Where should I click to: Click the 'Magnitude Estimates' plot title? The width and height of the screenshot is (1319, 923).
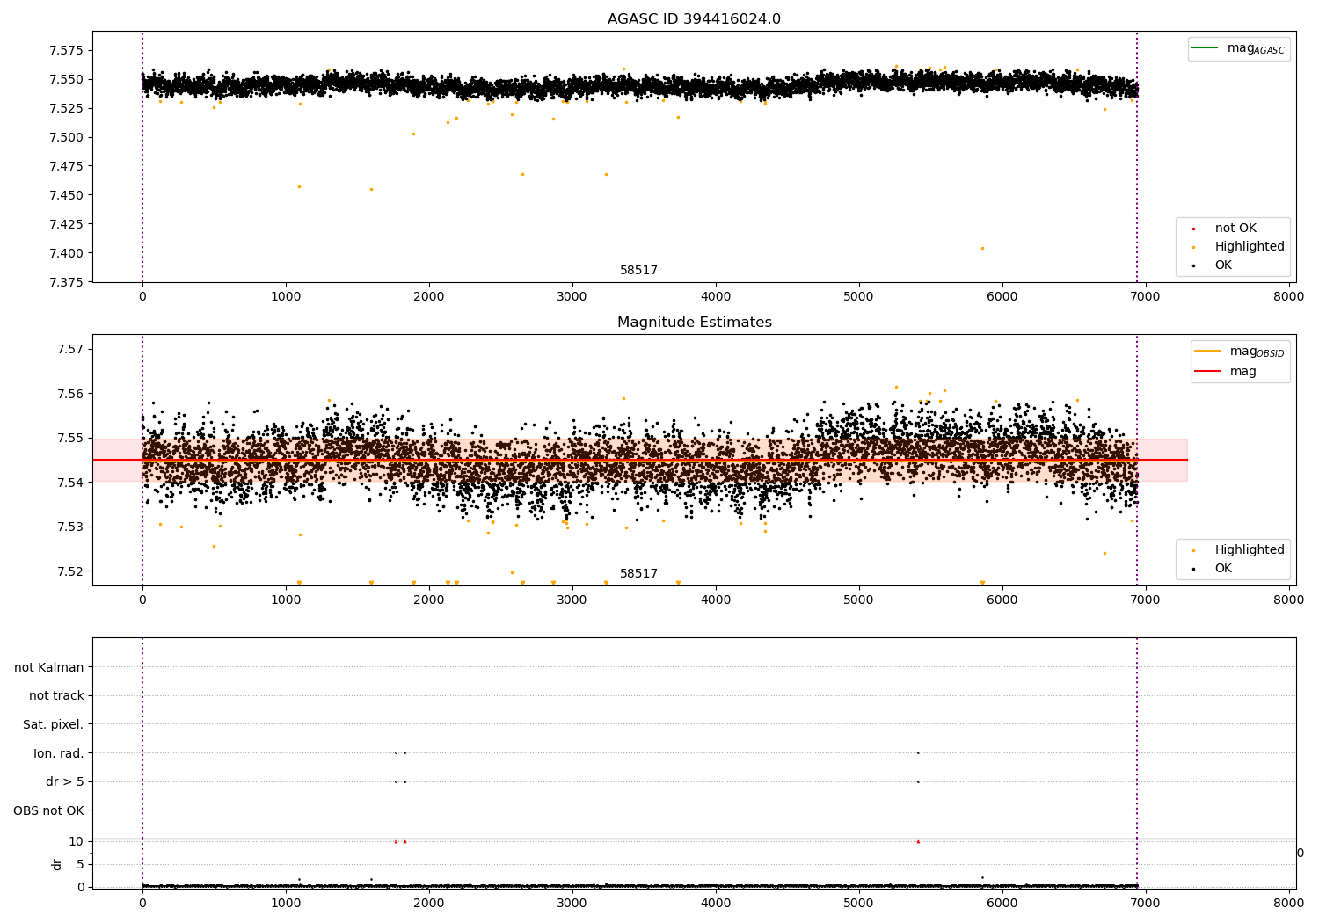pos(694,323)
